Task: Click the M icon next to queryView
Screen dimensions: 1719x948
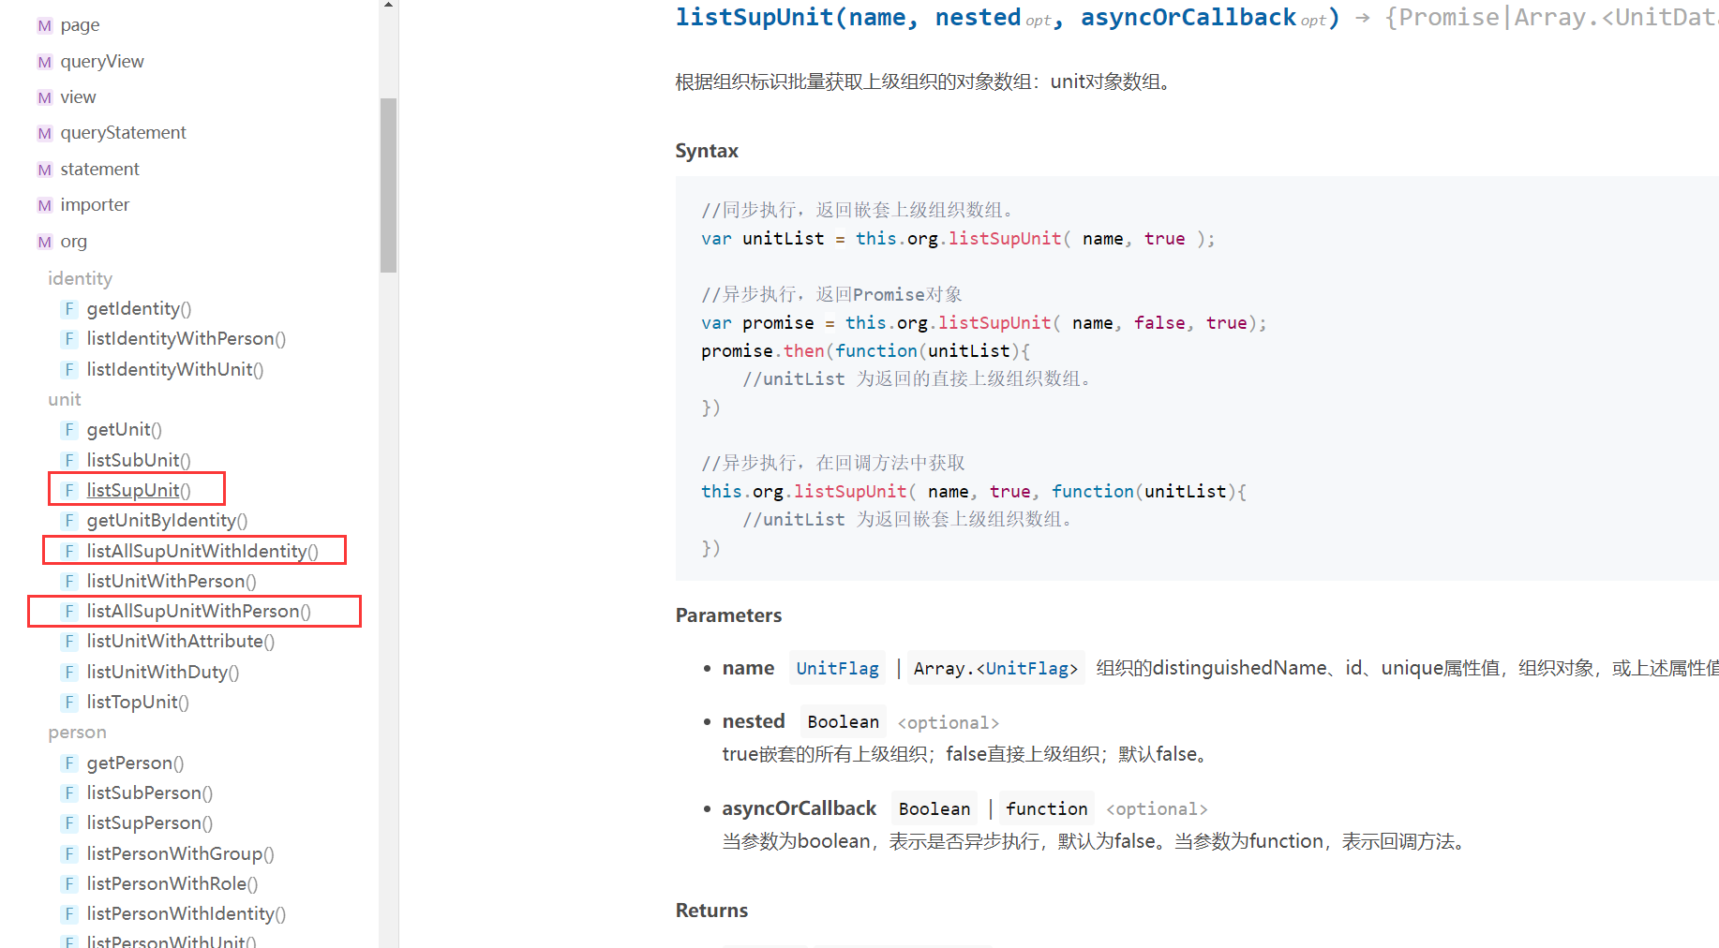Action: [x=44, y=63]
